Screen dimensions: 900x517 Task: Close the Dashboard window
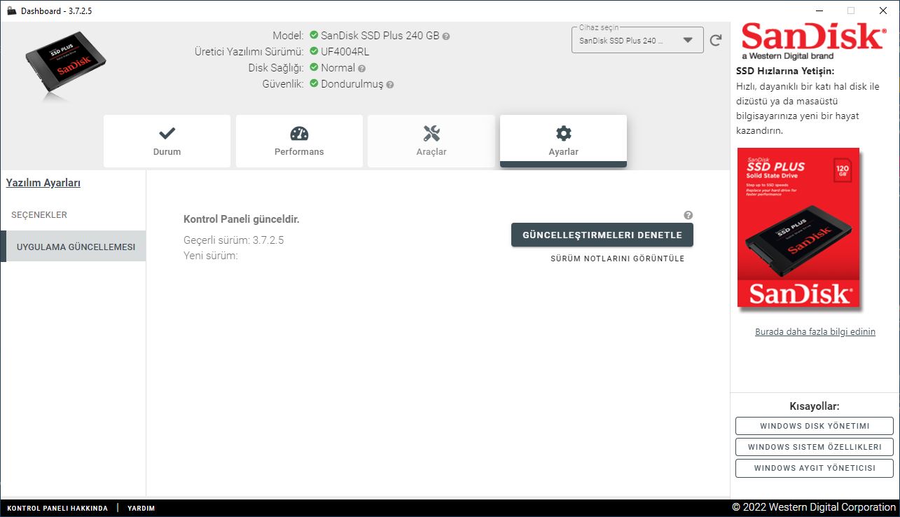click(x=883, y=11)
